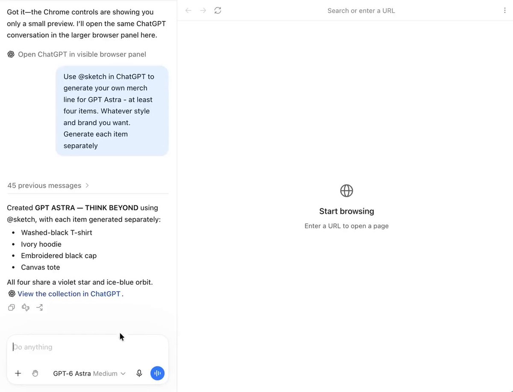Reload the browser panel page
The height and width of the screenshot is (392, 513).
(218, 10)
